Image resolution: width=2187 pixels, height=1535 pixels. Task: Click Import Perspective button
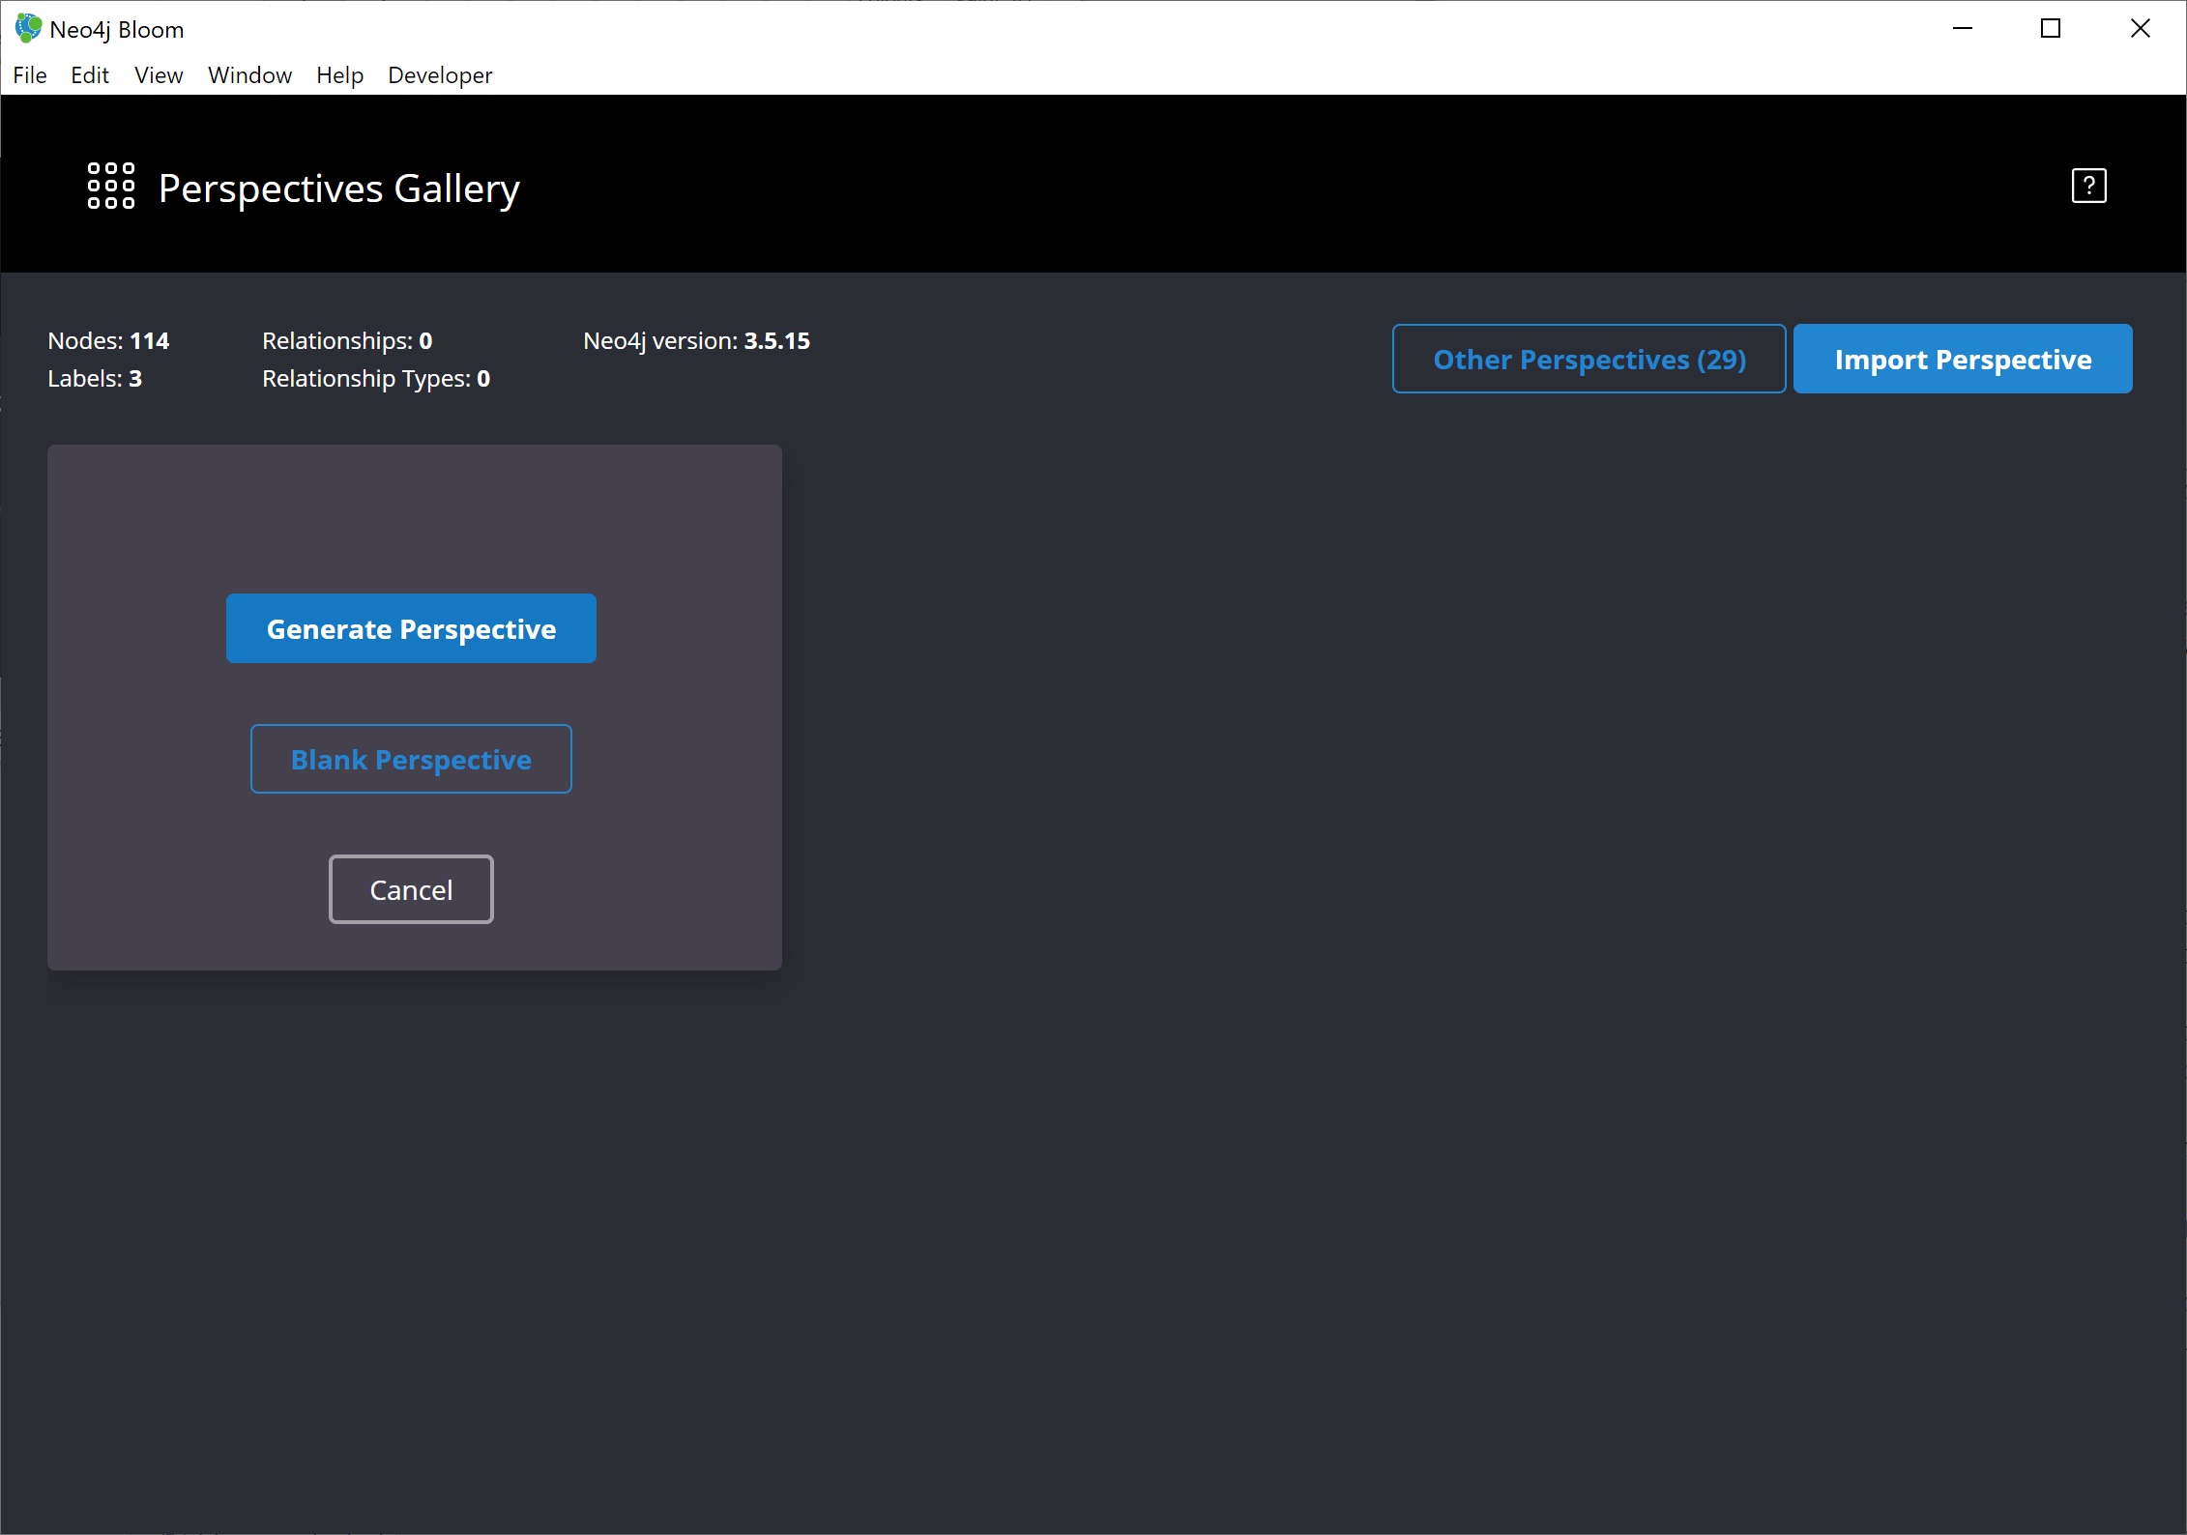(1963, 359)
